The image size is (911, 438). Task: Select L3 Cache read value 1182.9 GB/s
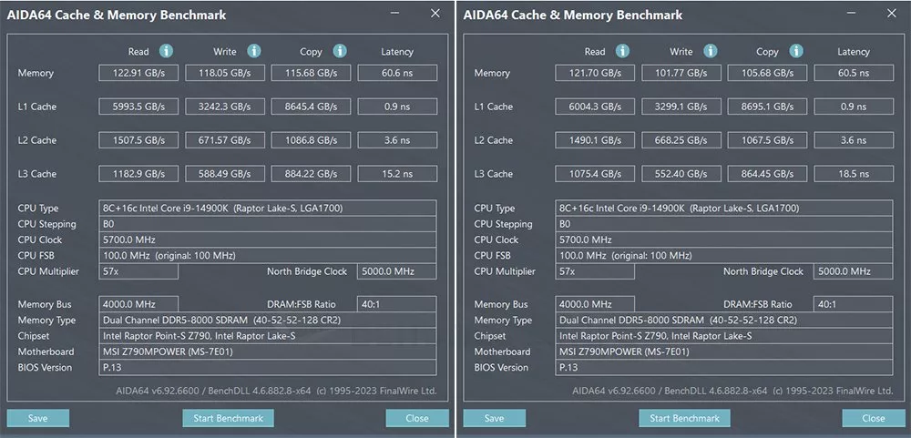pyautogui.click(x=138, y=174)
